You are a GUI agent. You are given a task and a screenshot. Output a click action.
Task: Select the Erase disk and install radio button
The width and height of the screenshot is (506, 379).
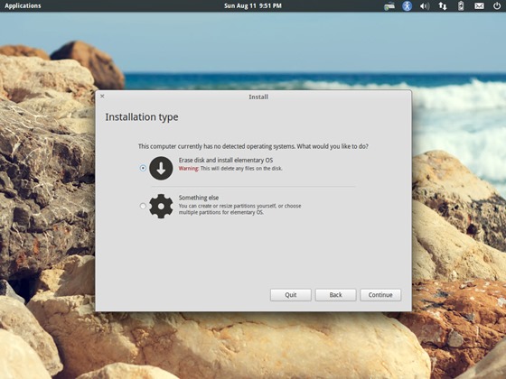[x=143, y=168]
